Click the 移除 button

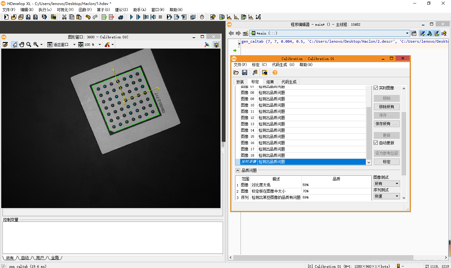(x=387, y=98)
